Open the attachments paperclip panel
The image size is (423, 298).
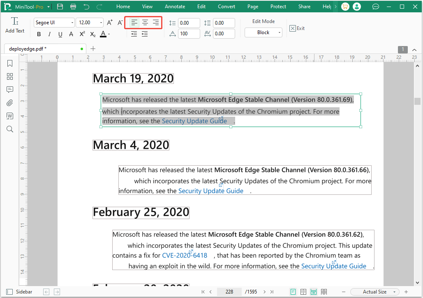click(10, 103)
